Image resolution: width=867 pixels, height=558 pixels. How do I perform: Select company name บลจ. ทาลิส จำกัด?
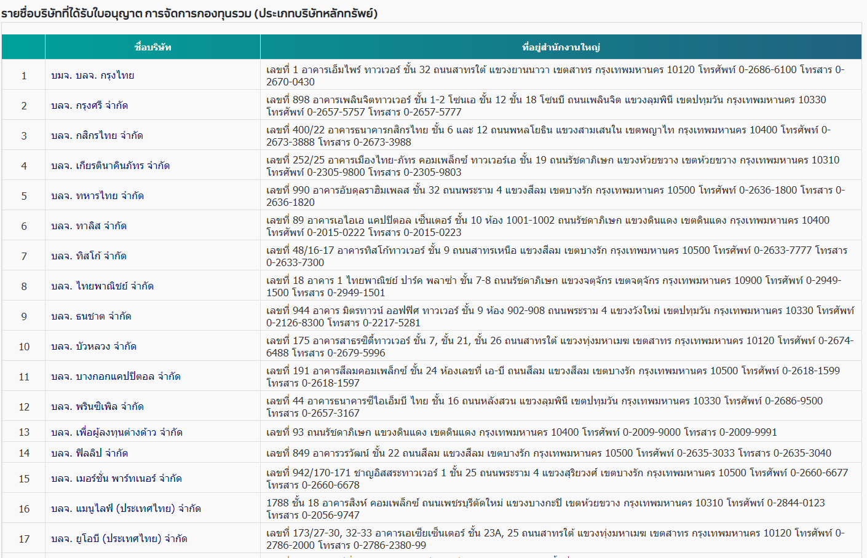coord(89,226)
